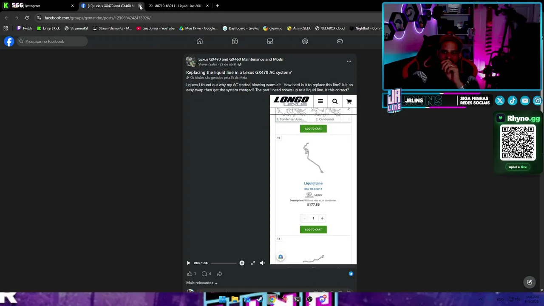Expand the video to fullscreen
The height and width of the screenshot is (306, 544).
pos(253,263)
